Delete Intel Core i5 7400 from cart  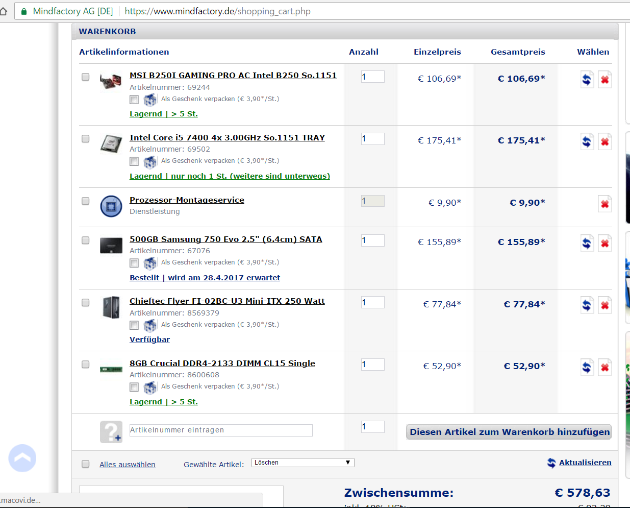(605, 141)
